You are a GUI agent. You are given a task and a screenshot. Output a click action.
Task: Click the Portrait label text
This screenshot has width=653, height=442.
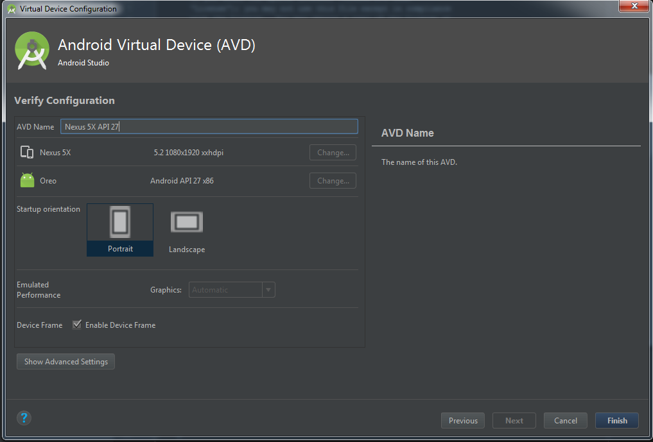coord(120,249)
